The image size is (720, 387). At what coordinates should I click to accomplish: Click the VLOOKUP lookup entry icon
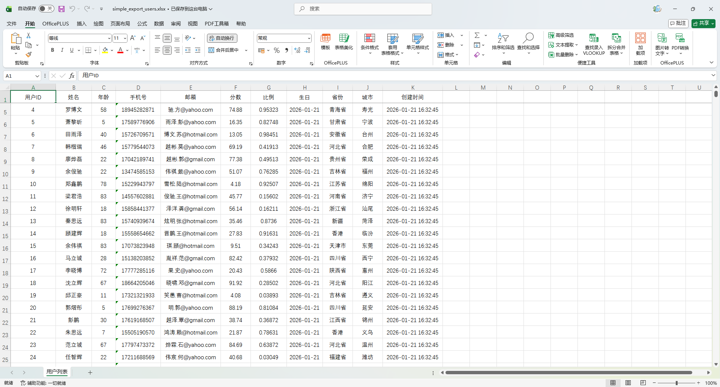pyautogui.click(x=594, y=38)
